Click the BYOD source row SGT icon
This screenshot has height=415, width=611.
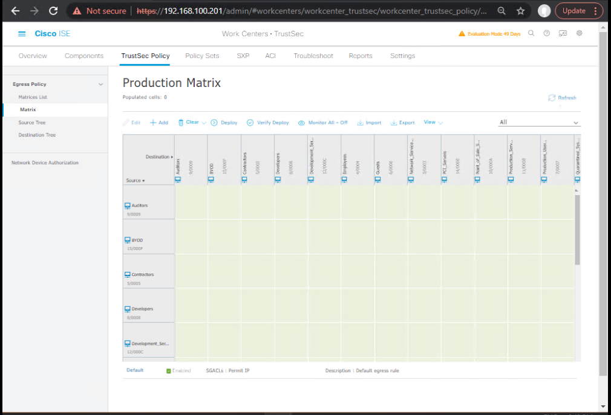[x=128, y=240]
